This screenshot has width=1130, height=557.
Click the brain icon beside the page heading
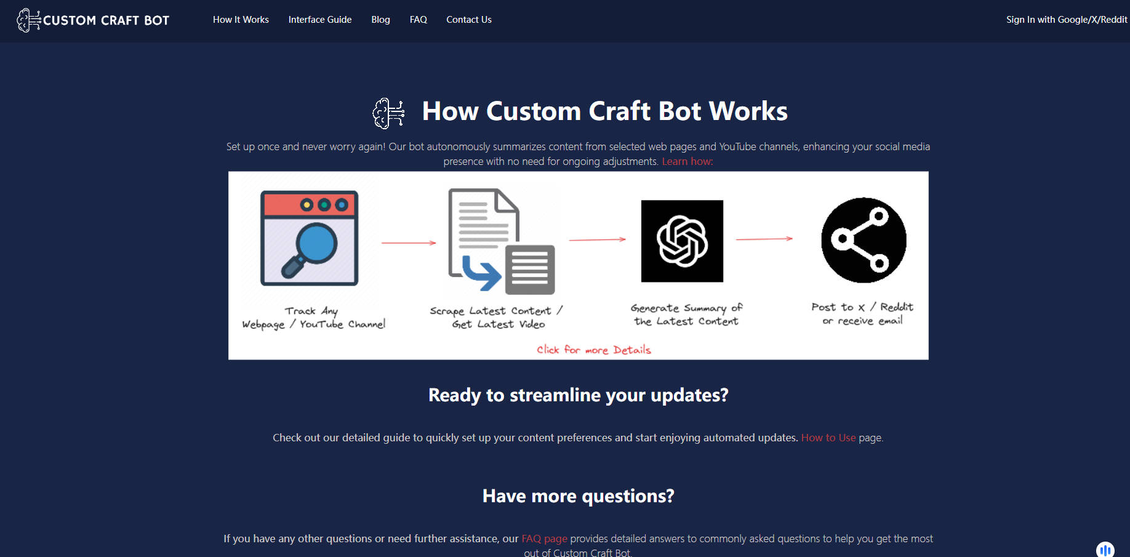tap(387, 113)
